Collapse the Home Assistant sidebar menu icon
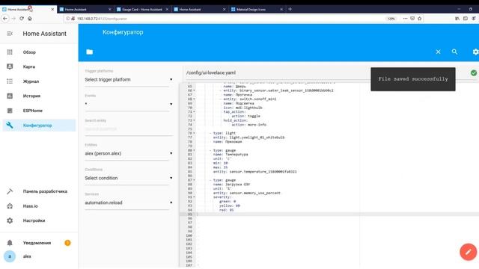Screen dimensions: 479x269 pyautogui.click(x=10, y=34)
